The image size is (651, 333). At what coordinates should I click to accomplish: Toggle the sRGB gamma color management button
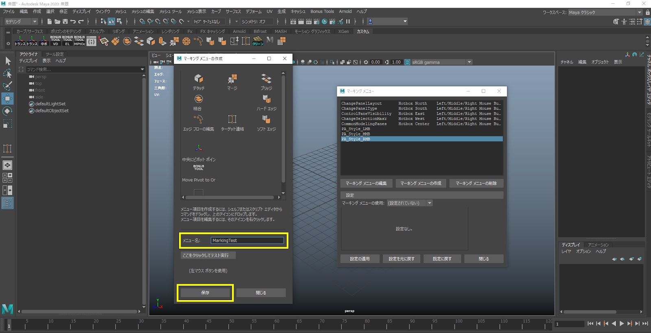point(407,62)
